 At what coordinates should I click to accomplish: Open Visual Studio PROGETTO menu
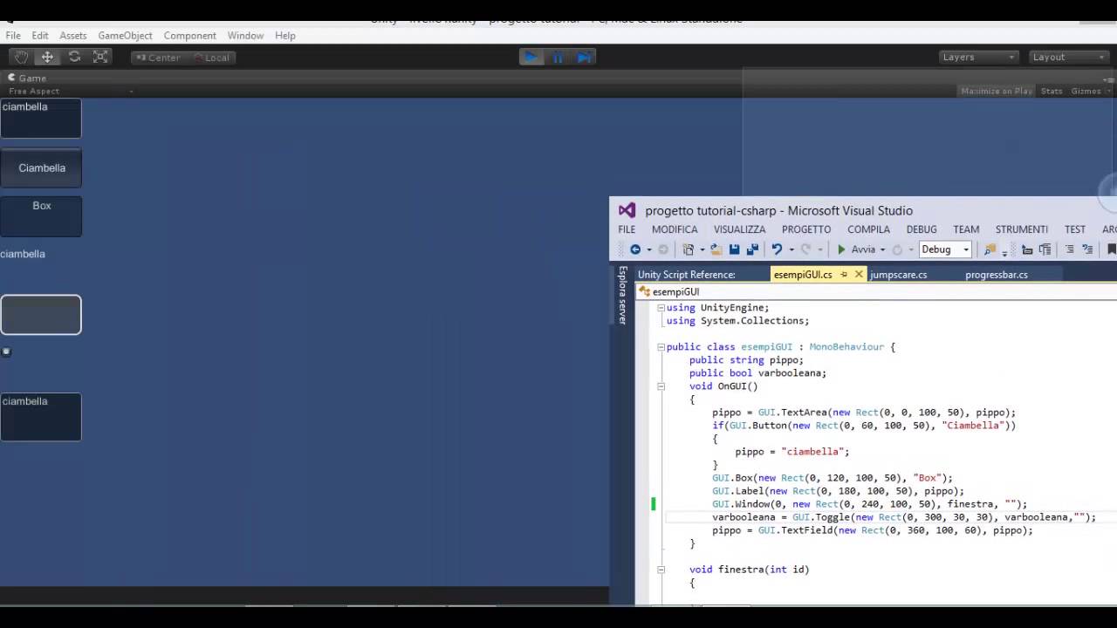pos(806,229)
